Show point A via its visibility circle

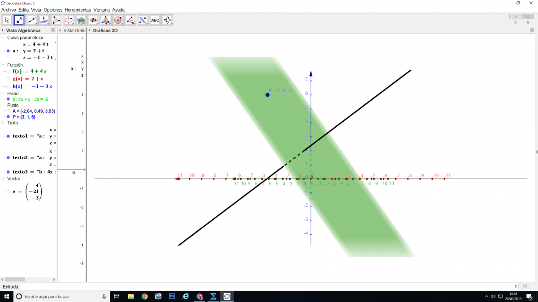[8, 111]
